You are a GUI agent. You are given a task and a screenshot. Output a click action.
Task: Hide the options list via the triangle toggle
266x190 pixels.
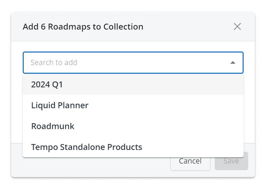[x=233, y=63]
